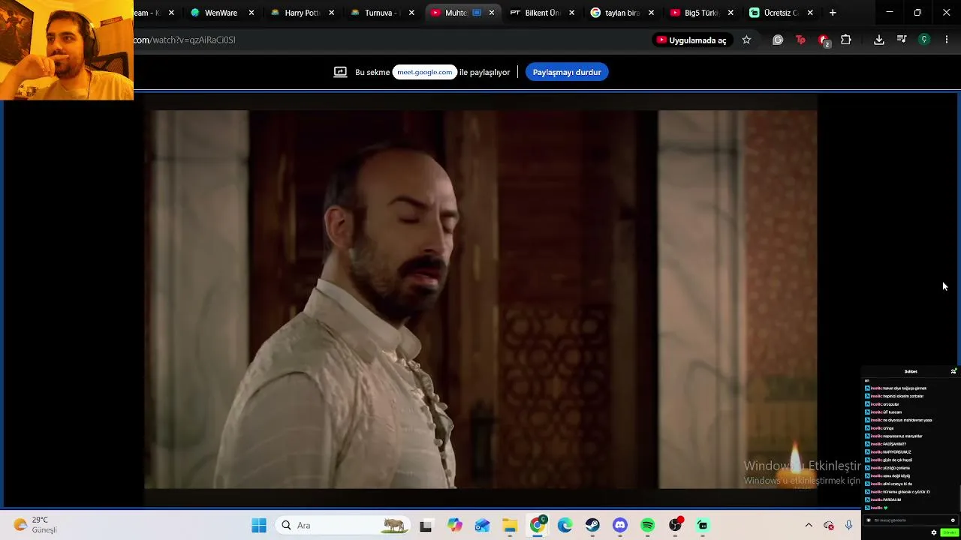Click the taskbar search box Ara
This screenshot has width=961, height=540.
[x=342, y=526]
